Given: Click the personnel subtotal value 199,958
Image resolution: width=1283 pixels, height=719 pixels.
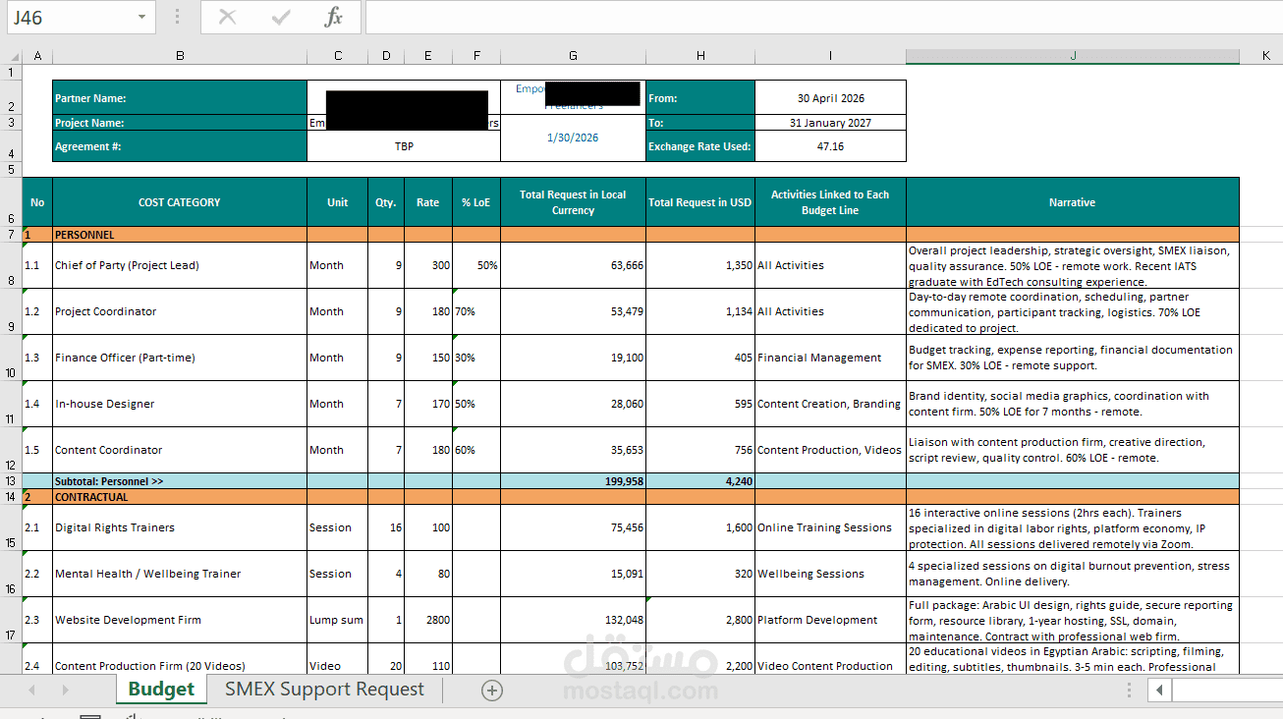Looking at the screenshot, I should (573, 481).
